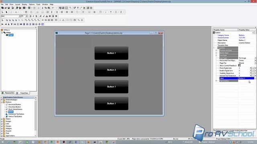Open the Help menu
This screenshot has width=257, height=144.
coord(51,4)
